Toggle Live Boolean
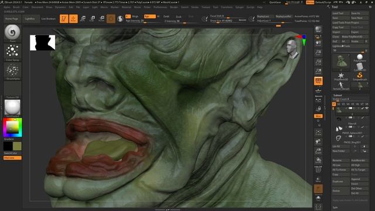The height and width of the screenshot is (211, 375). coord(49,19)
